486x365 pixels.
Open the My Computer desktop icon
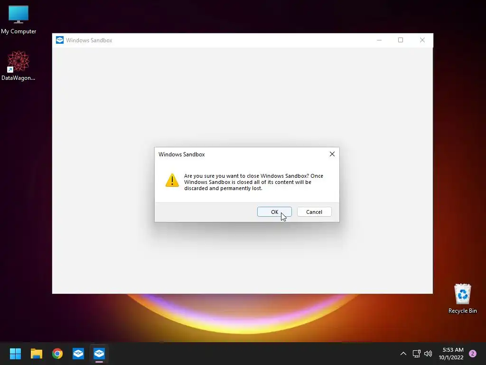click(19, 20)
